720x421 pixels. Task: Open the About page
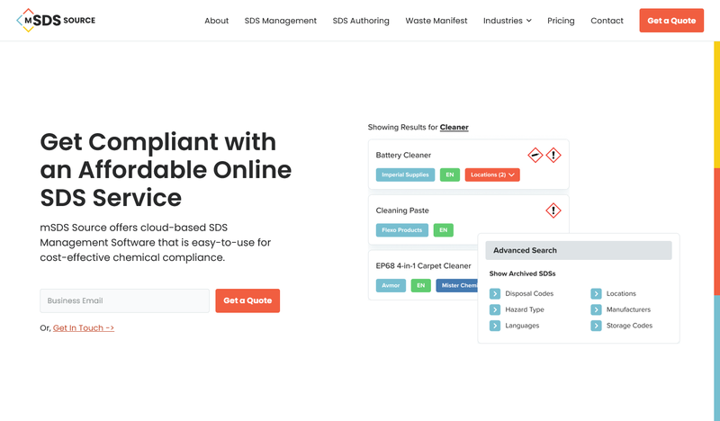pyautogui.click(x=216, y=21)
